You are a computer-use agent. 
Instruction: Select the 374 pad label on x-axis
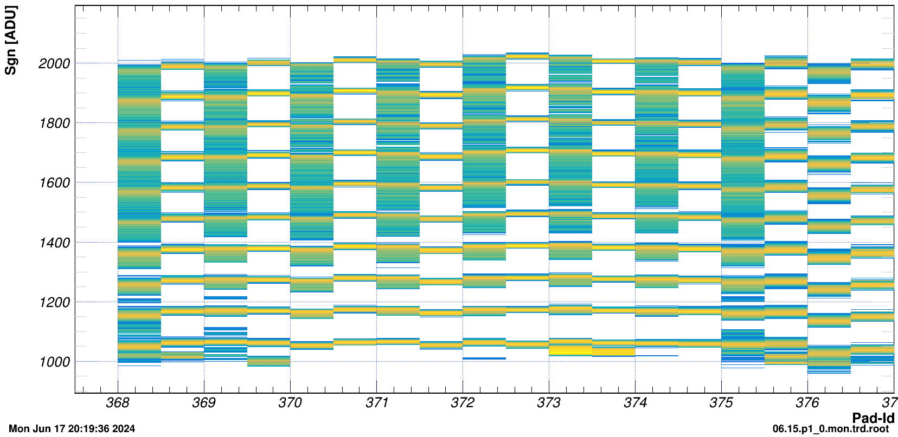click(x=635, y=403)
